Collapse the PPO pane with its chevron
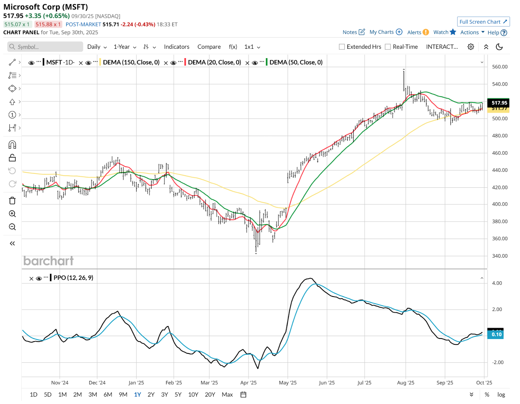This screenshot has height=404, width=520. [482, 278]
